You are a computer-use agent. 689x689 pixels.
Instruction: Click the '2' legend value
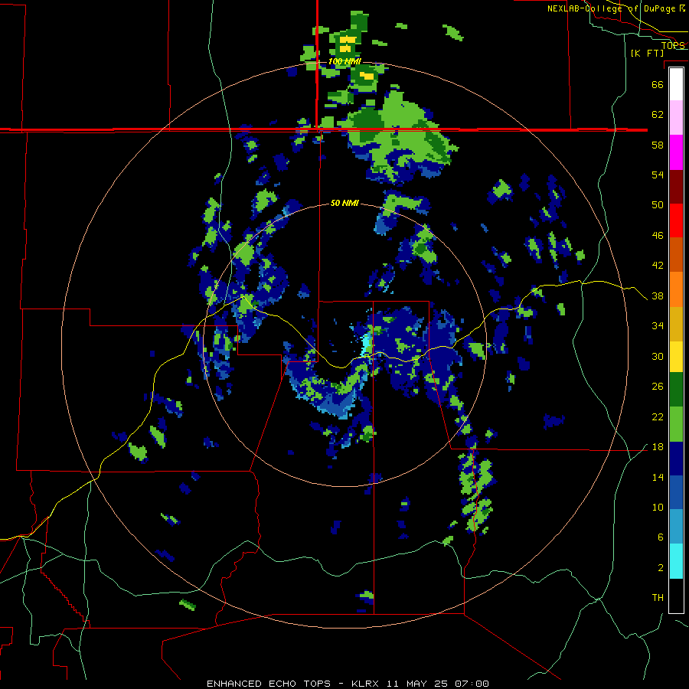click(x=661, y=568)
